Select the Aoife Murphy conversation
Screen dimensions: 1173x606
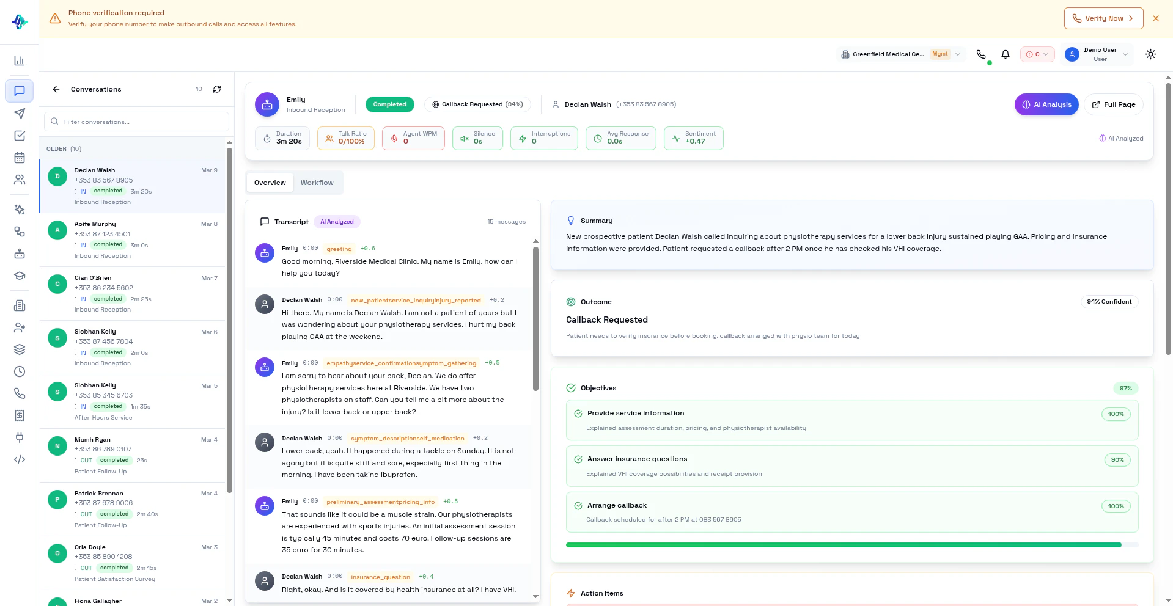(x=132, y=239)
